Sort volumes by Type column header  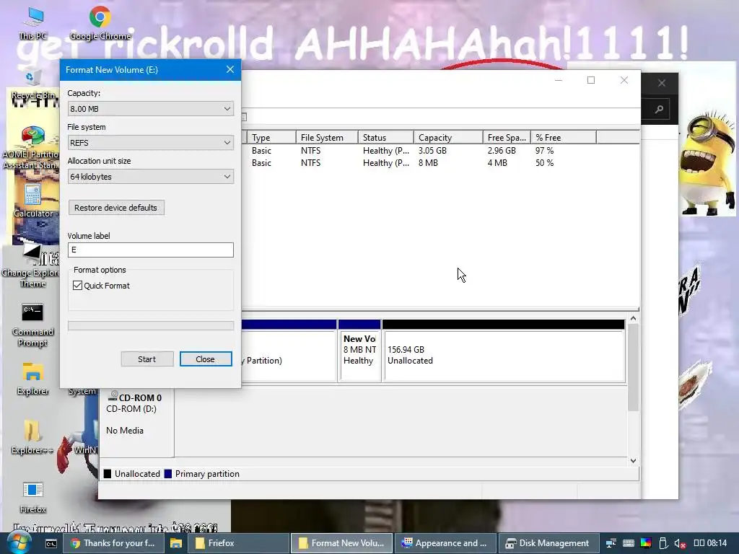click(x=271, y=138)
